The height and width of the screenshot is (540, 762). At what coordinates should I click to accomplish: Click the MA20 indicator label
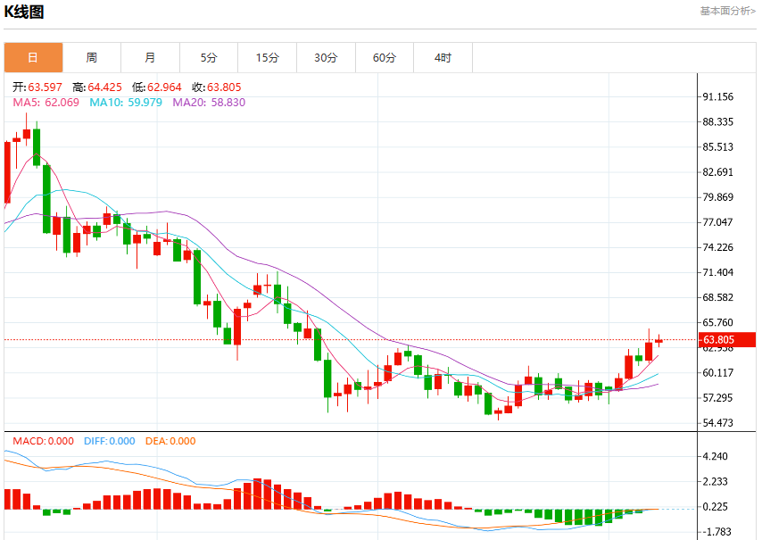pyautogui.click(x=209, y=103)
